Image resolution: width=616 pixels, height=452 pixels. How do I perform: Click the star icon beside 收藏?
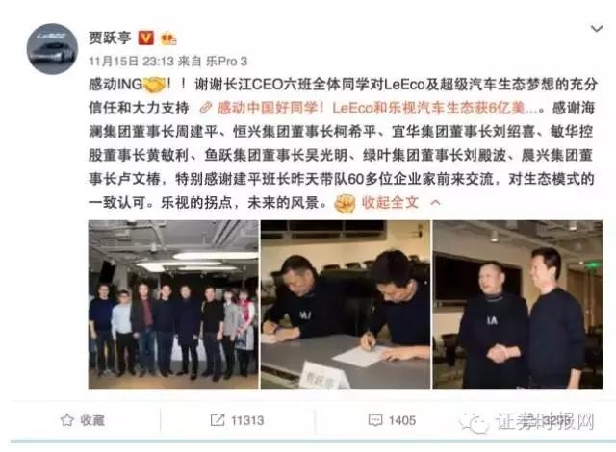click(x=67, y=420)
